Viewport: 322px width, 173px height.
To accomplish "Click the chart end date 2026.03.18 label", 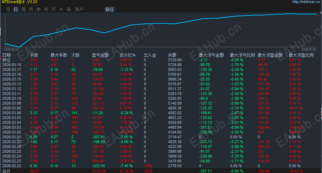I will tap(309, 49).
